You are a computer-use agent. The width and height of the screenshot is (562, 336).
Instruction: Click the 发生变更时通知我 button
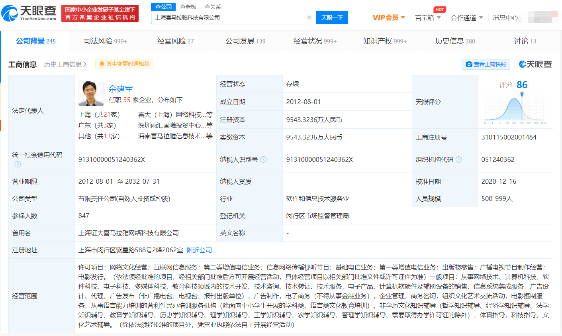click(124, 64)
